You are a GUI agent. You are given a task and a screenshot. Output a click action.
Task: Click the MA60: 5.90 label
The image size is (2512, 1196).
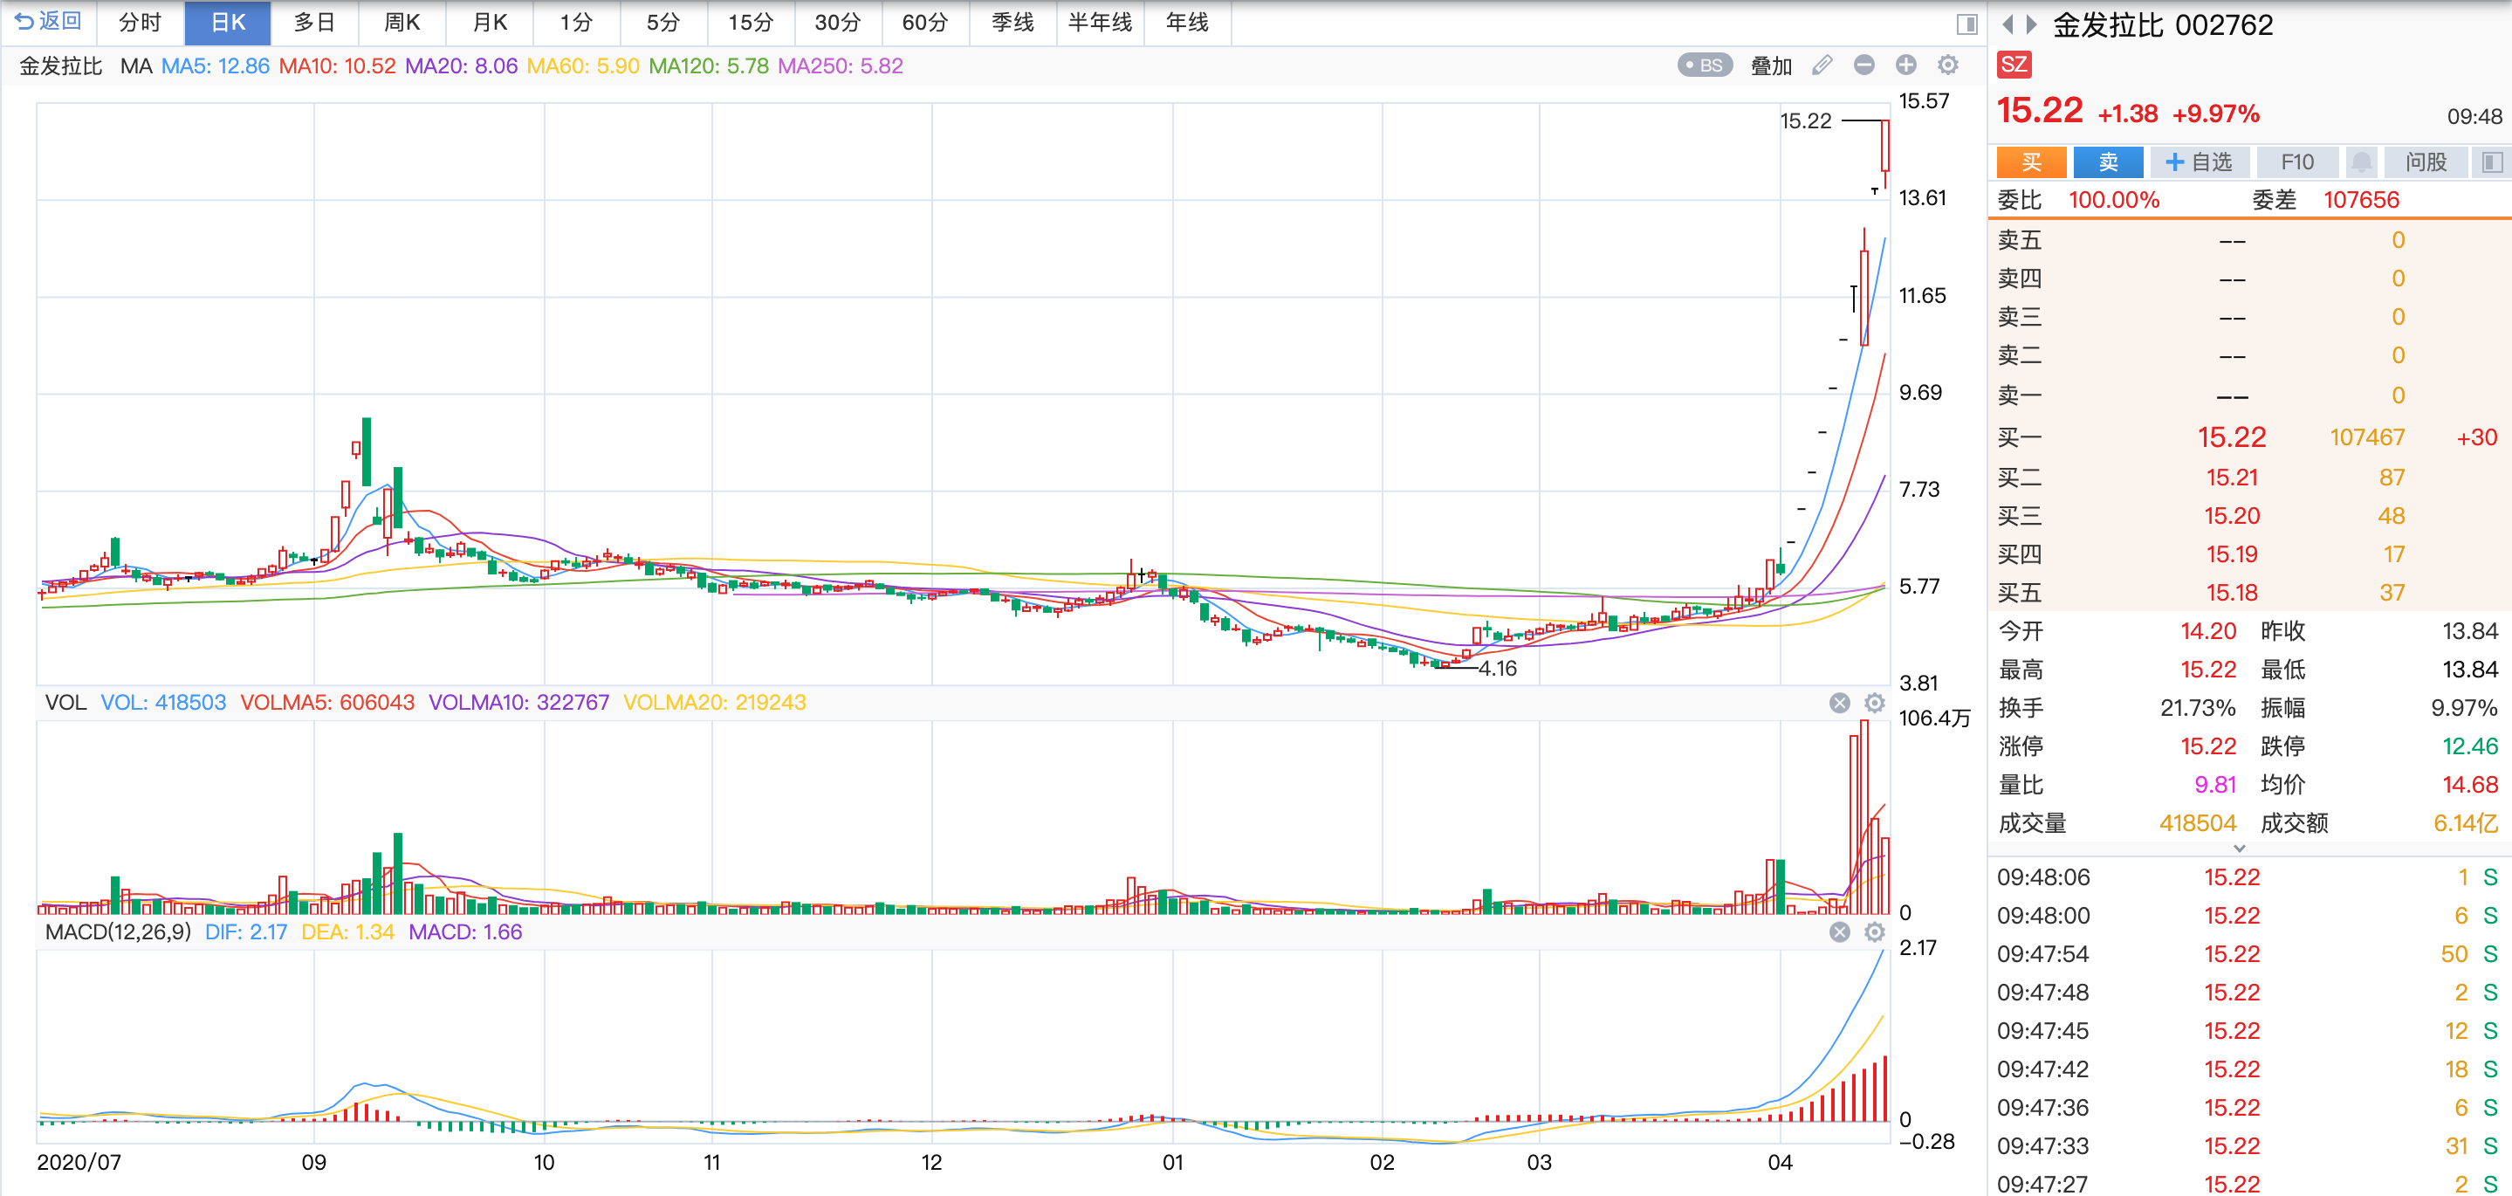pyautogui.click(x=583, y=66)
